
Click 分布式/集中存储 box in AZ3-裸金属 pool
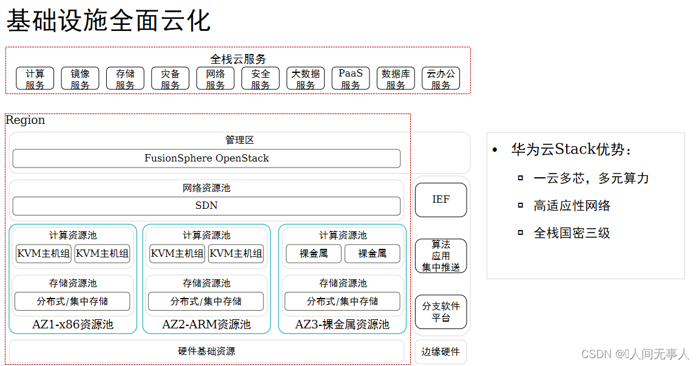click(342, 302)
